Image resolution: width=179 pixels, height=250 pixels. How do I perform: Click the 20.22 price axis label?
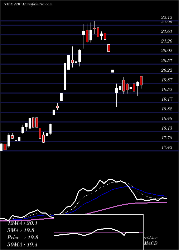[167, 70]
